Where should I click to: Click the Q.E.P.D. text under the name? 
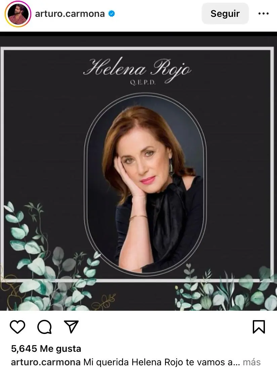(143, 83)
